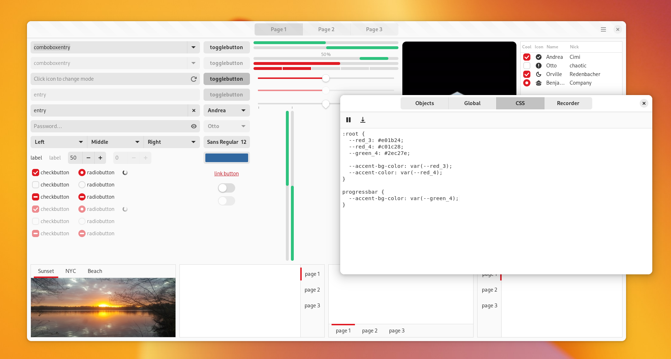671x359 pixels.
Task: Turn on the enabled toggle switch
Action: click(x=227, y=188)
